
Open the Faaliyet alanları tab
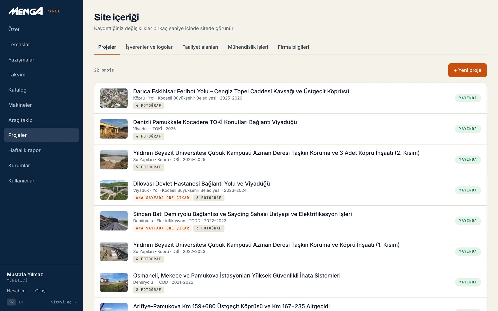[x=200, y=47]
